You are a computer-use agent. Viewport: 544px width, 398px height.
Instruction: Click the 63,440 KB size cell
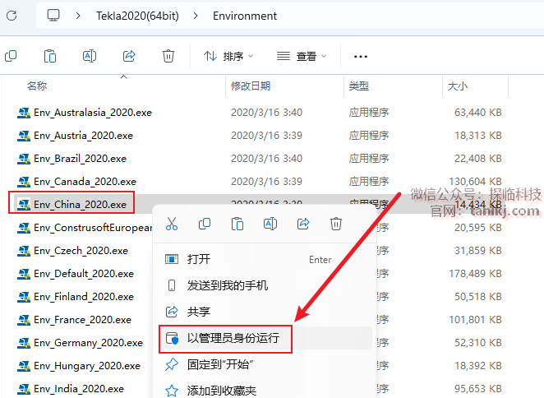[478, 113]
